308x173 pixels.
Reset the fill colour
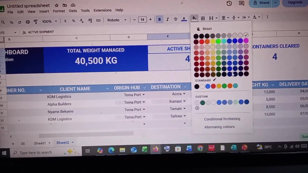pos(204,29)
